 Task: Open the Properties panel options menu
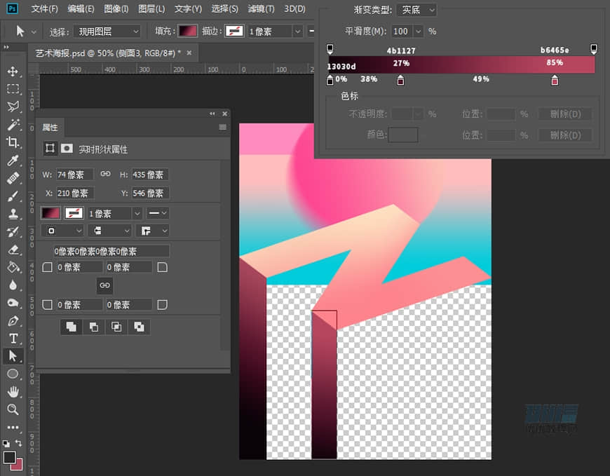tap(222, 128)
